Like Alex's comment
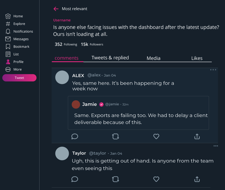Screen dimensions: 225x190 tap(156, 136)
